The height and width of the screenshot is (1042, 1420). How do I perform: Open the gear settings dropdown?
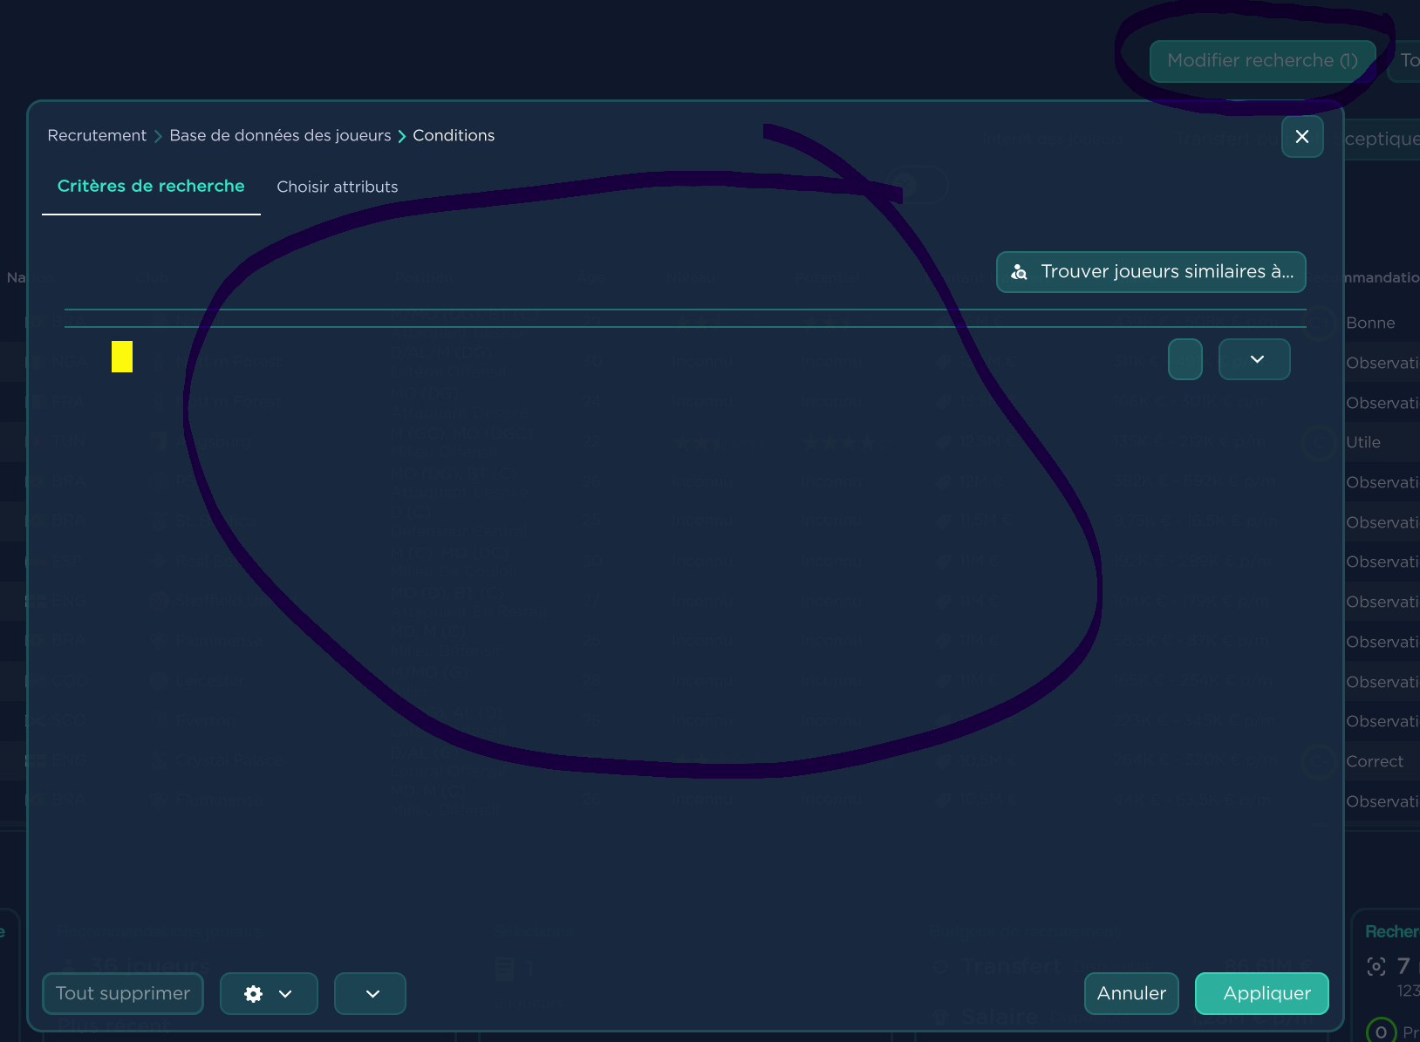coord(269,993)
